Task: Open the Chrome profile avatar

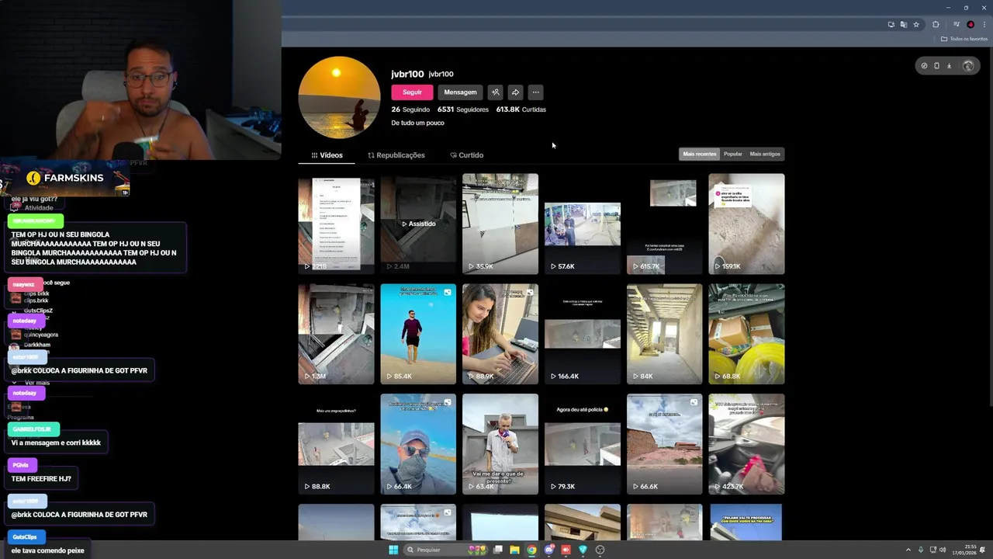Action: coord(971,25)
